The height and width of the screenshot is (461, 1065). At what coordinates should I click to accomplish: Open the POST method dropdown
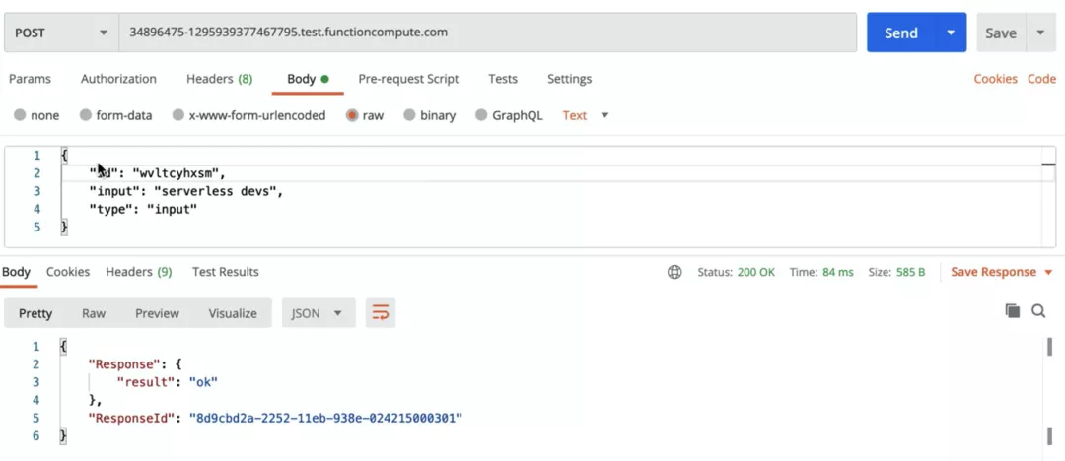62,32
